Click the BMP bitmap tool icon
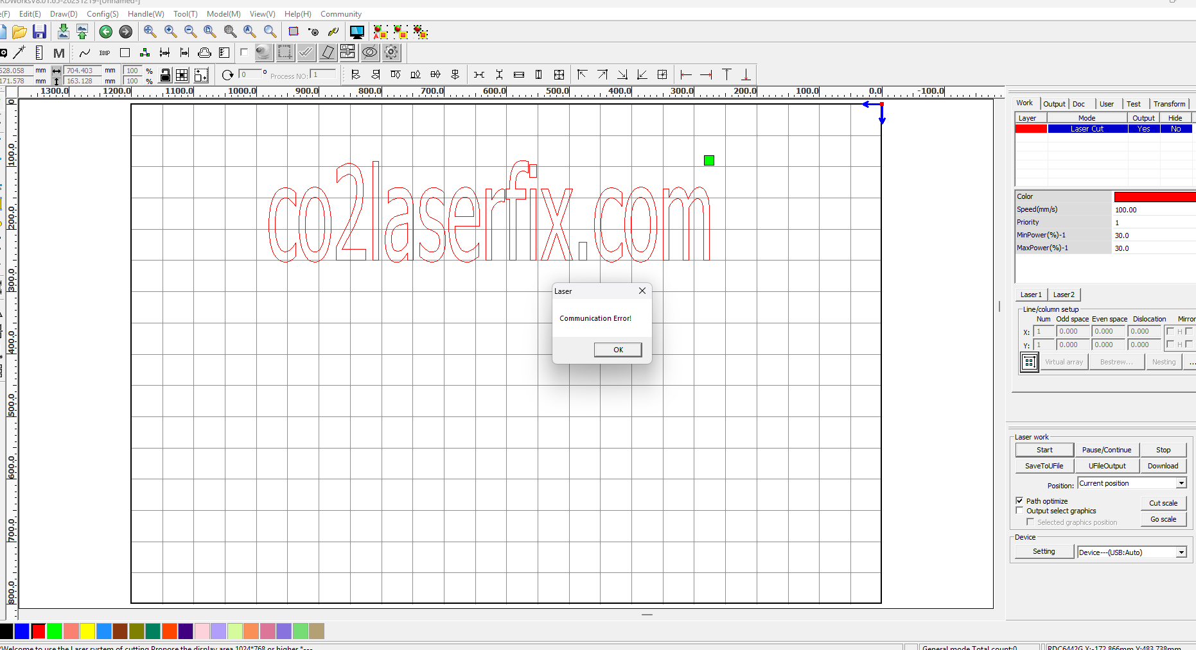This screenshot has width=1196, height=650. (x=105, y=53)
